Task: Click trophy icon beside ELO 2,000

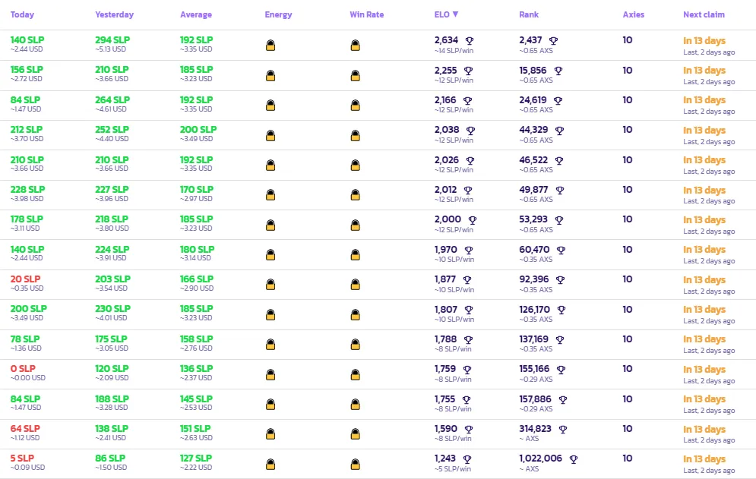Action: [473, 219]
